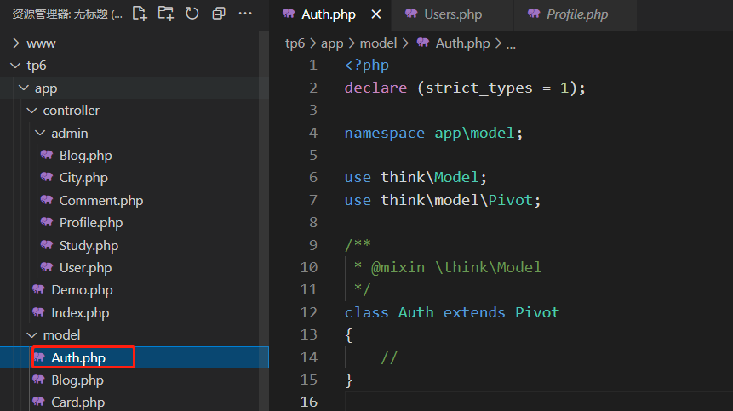Click the New File icon in explorer header

coord(140,14)
